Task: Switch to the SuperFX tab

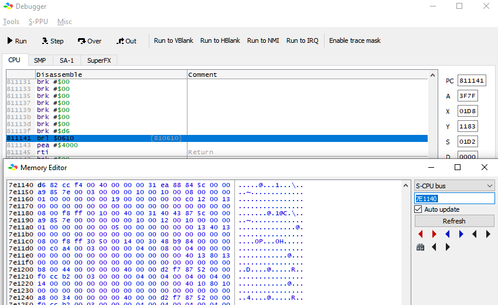Action: pos(99,60)
